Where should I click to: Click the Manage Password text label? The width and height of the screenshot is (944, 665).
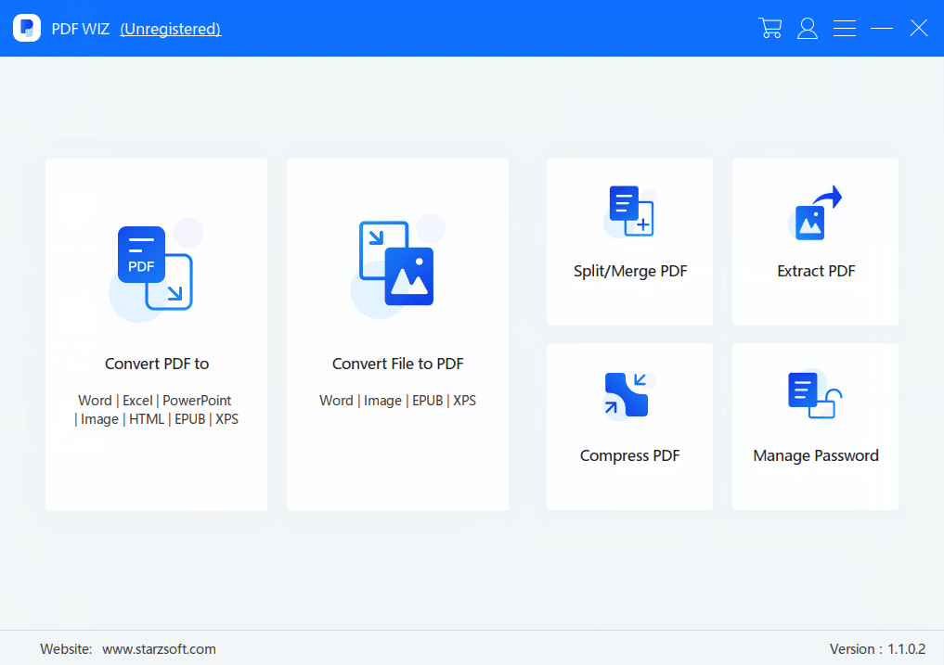pos(815,455)
